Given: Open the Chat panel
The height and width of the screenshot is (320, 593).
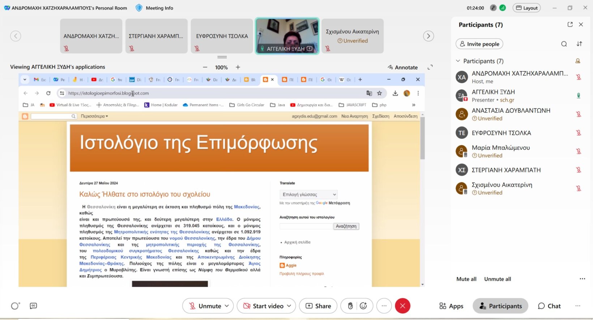Looking at the screenshot, I should coord(549,306).
